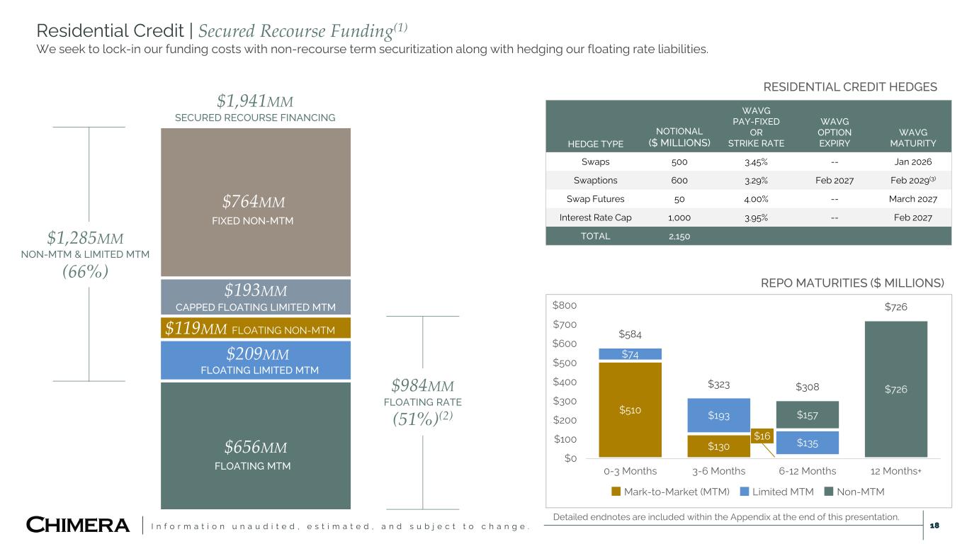This screenshot has width=967, height=544.
Task: Click the $16 callout label in chart
Action: pos(762,436)
